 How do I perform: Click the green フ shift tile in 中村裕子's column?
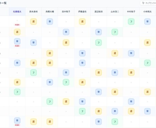click(x=131, y=22)
